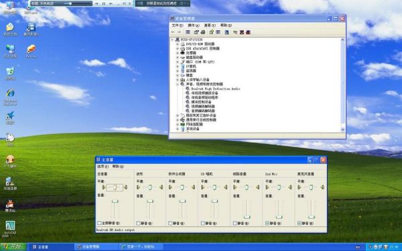402x251 pixels.
Task: Uncheck the 静音 checkbox under 麦克风音量
Action: tap(299, 224)
